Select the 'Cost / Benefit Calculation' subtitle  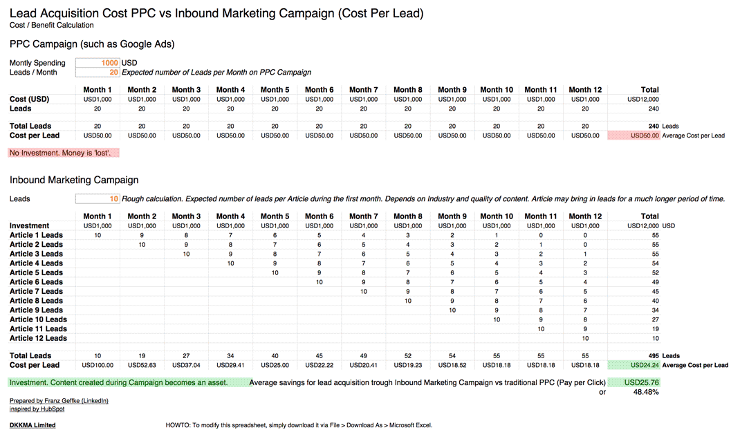[51, 25]
